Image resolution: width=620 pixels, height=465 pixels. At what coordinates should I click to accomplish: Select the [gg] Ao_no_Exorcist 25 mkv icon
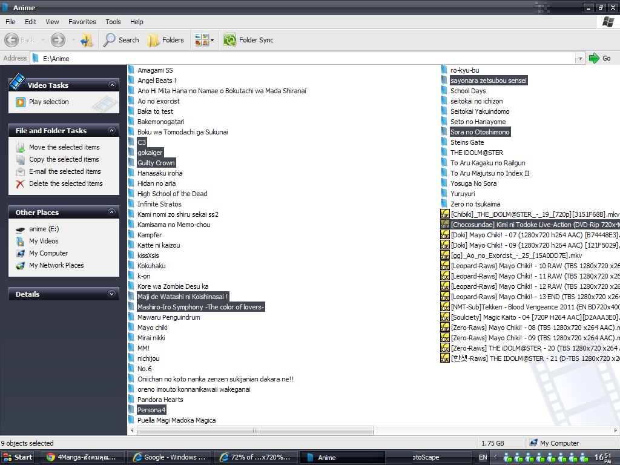[x=445, y=255]
